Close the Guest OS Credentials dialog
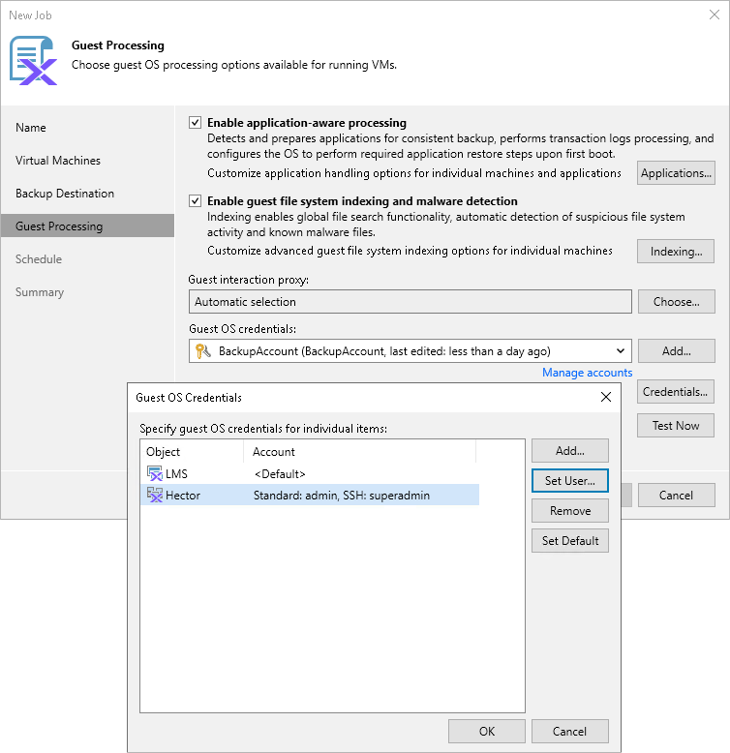Viewport: 730px width, 753px height. click(606, 397)
